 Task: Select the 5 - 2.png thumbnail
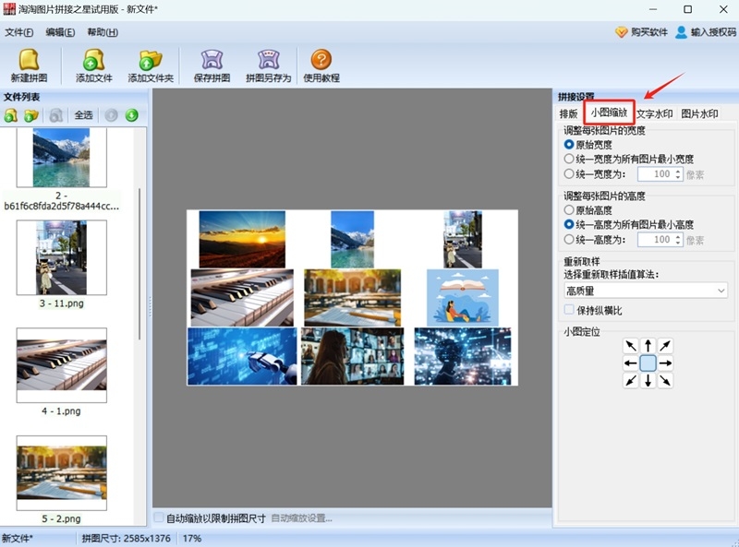(x=62, y=472)
